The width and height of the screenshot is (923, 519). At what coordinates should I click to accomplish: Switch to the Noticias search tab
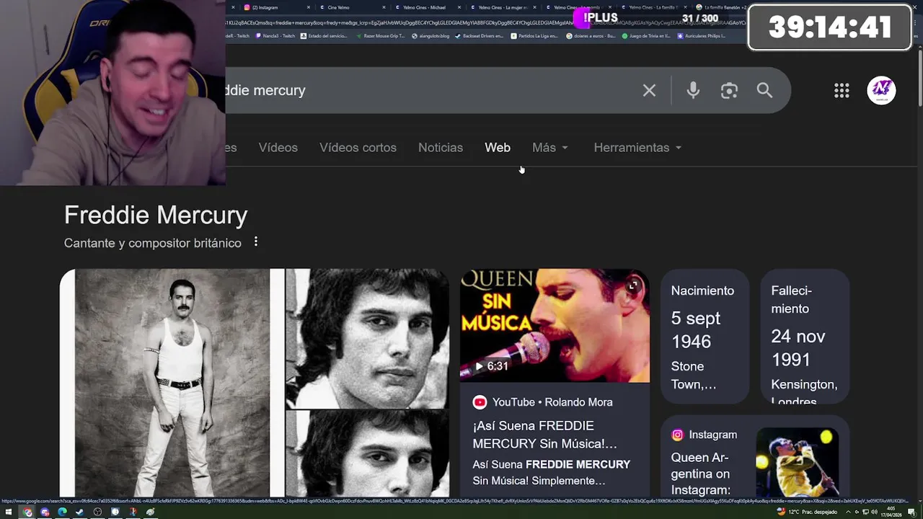pyautogui.click(x=441, y=147)
